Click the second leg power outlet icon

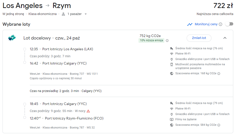coord(172,114)
